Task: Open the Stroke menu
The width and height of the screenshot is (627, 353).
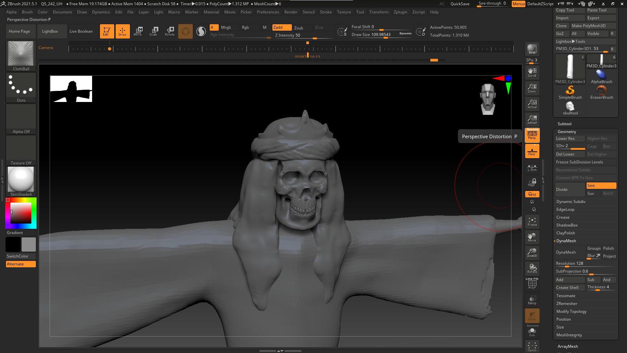Action: click(x=325, y=12)
